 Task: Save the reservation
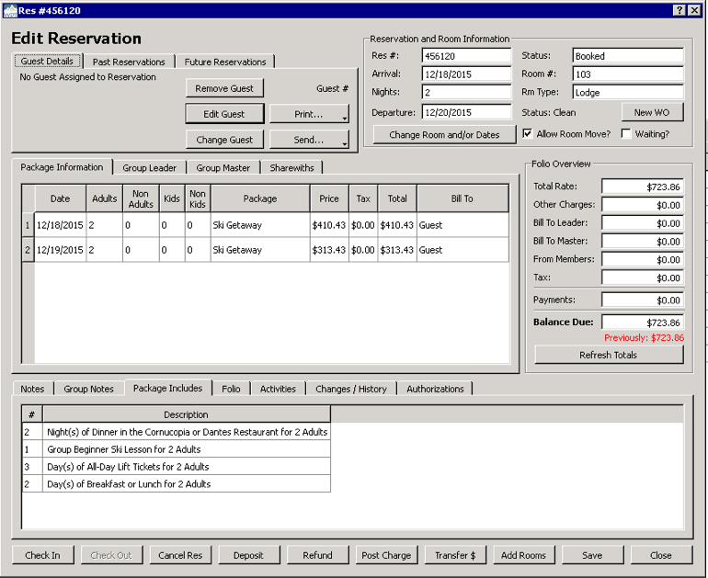click(592, 555)
